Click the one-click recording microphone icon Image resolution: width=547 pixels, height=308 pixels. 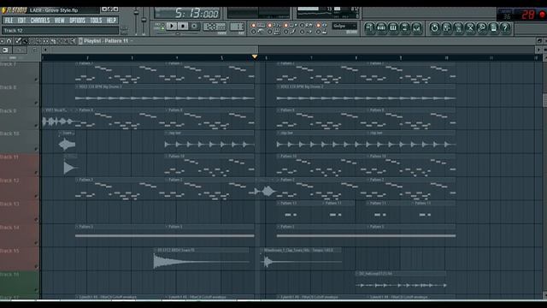[482, 27]
